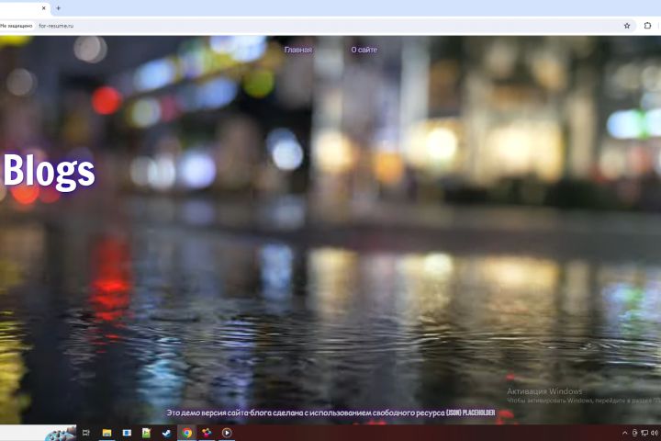661x441 pixels.
Task: Open Task View in the taskbar
Action: coord(86,433)
